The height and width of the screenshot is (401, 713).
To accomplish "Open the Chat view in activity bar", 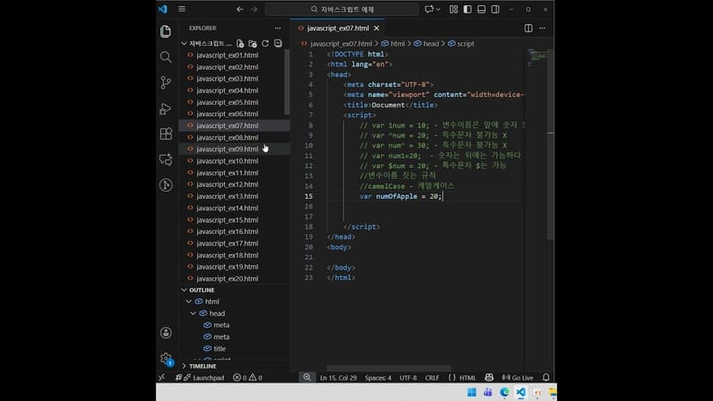I will [x=165, y=159].
